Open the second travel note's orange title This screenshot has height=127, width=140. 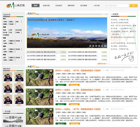[x=78, y=90]
